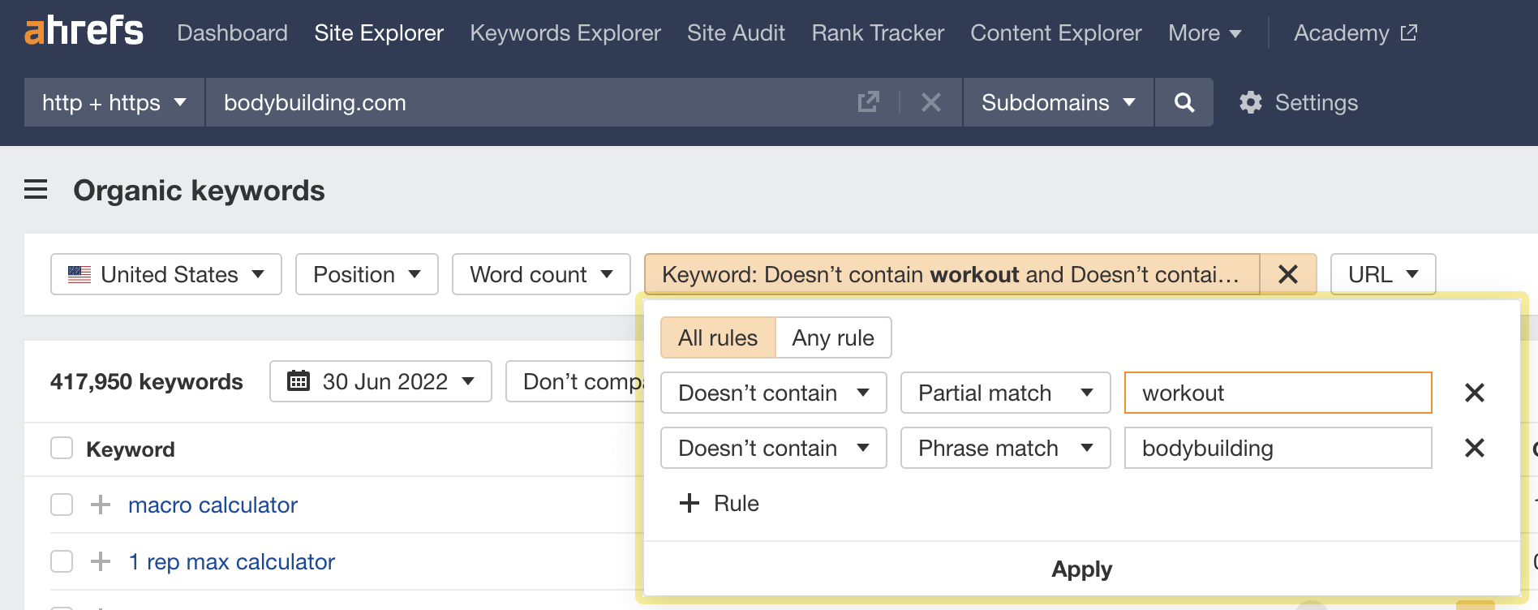Open the Academy external link

[x=1355, y=32]
